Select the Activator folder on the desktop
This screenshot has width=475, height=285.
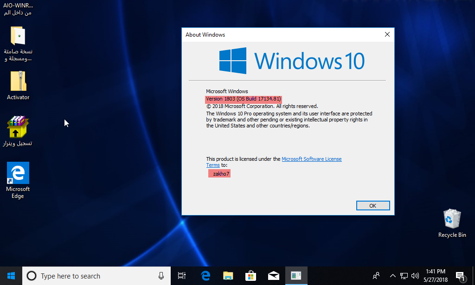point(18,86)
